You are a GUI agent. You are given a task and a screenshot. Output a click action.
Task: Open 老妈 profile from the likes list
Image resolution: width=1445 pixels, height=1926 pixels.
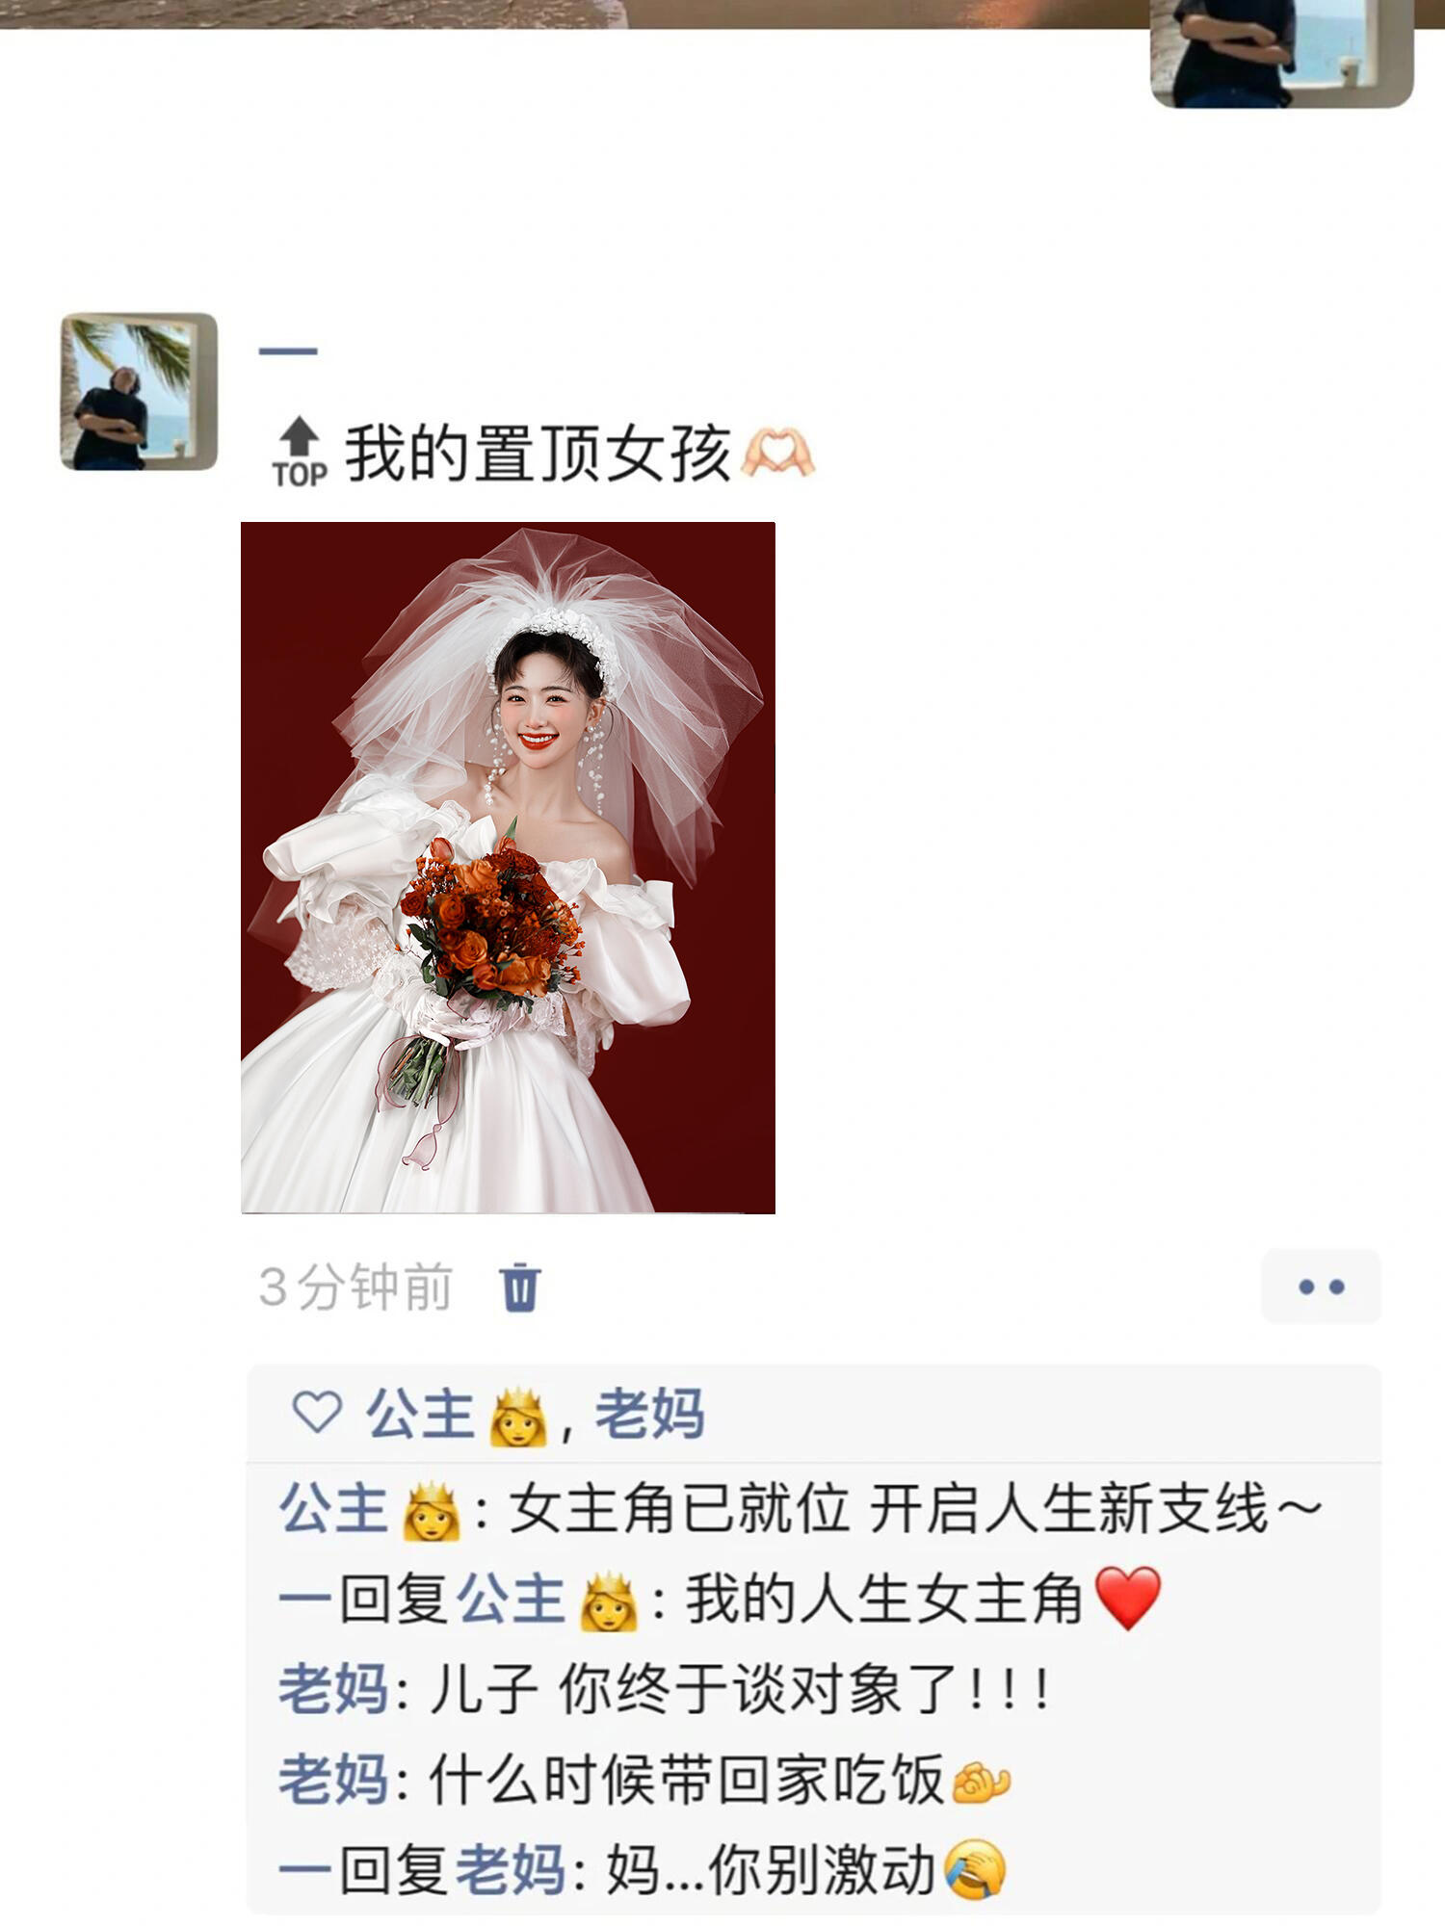(x=649, y=1414)
